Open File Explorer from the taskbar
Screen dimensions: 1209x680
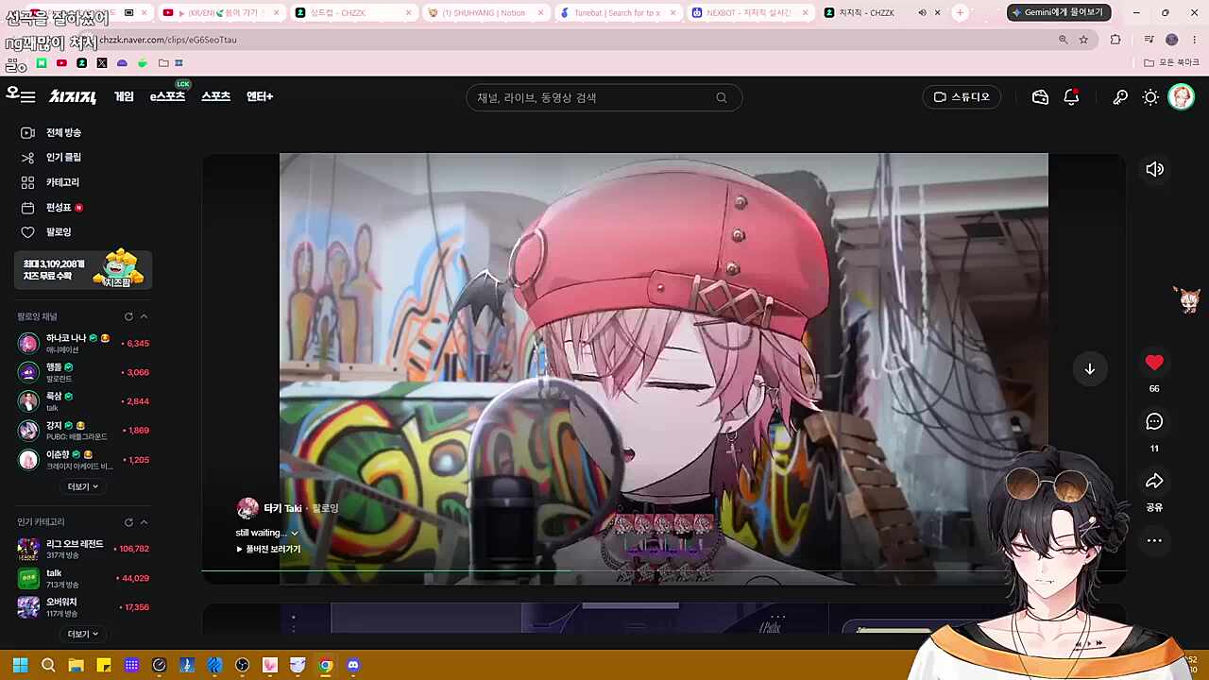pos(76,665)
